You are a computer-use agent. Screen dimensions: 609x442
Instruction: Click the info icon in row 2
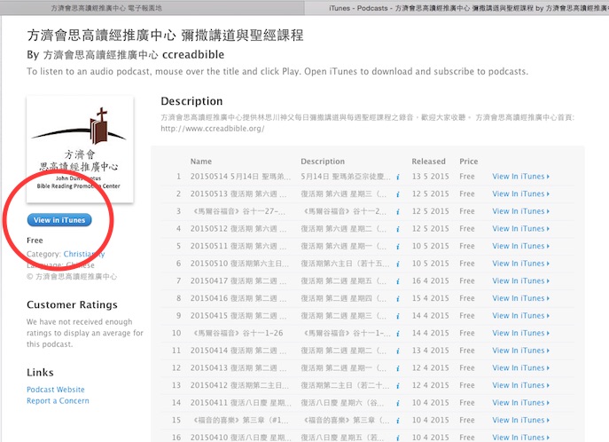tap(398, 194)
